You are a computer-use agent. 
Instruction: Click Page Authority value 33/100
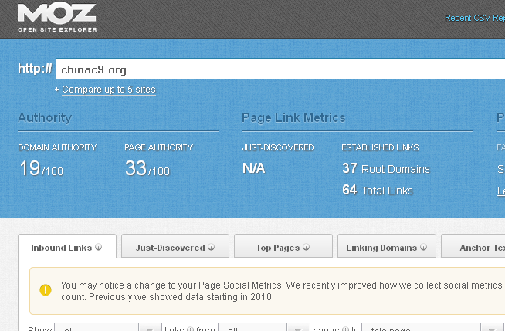[147, 168]
